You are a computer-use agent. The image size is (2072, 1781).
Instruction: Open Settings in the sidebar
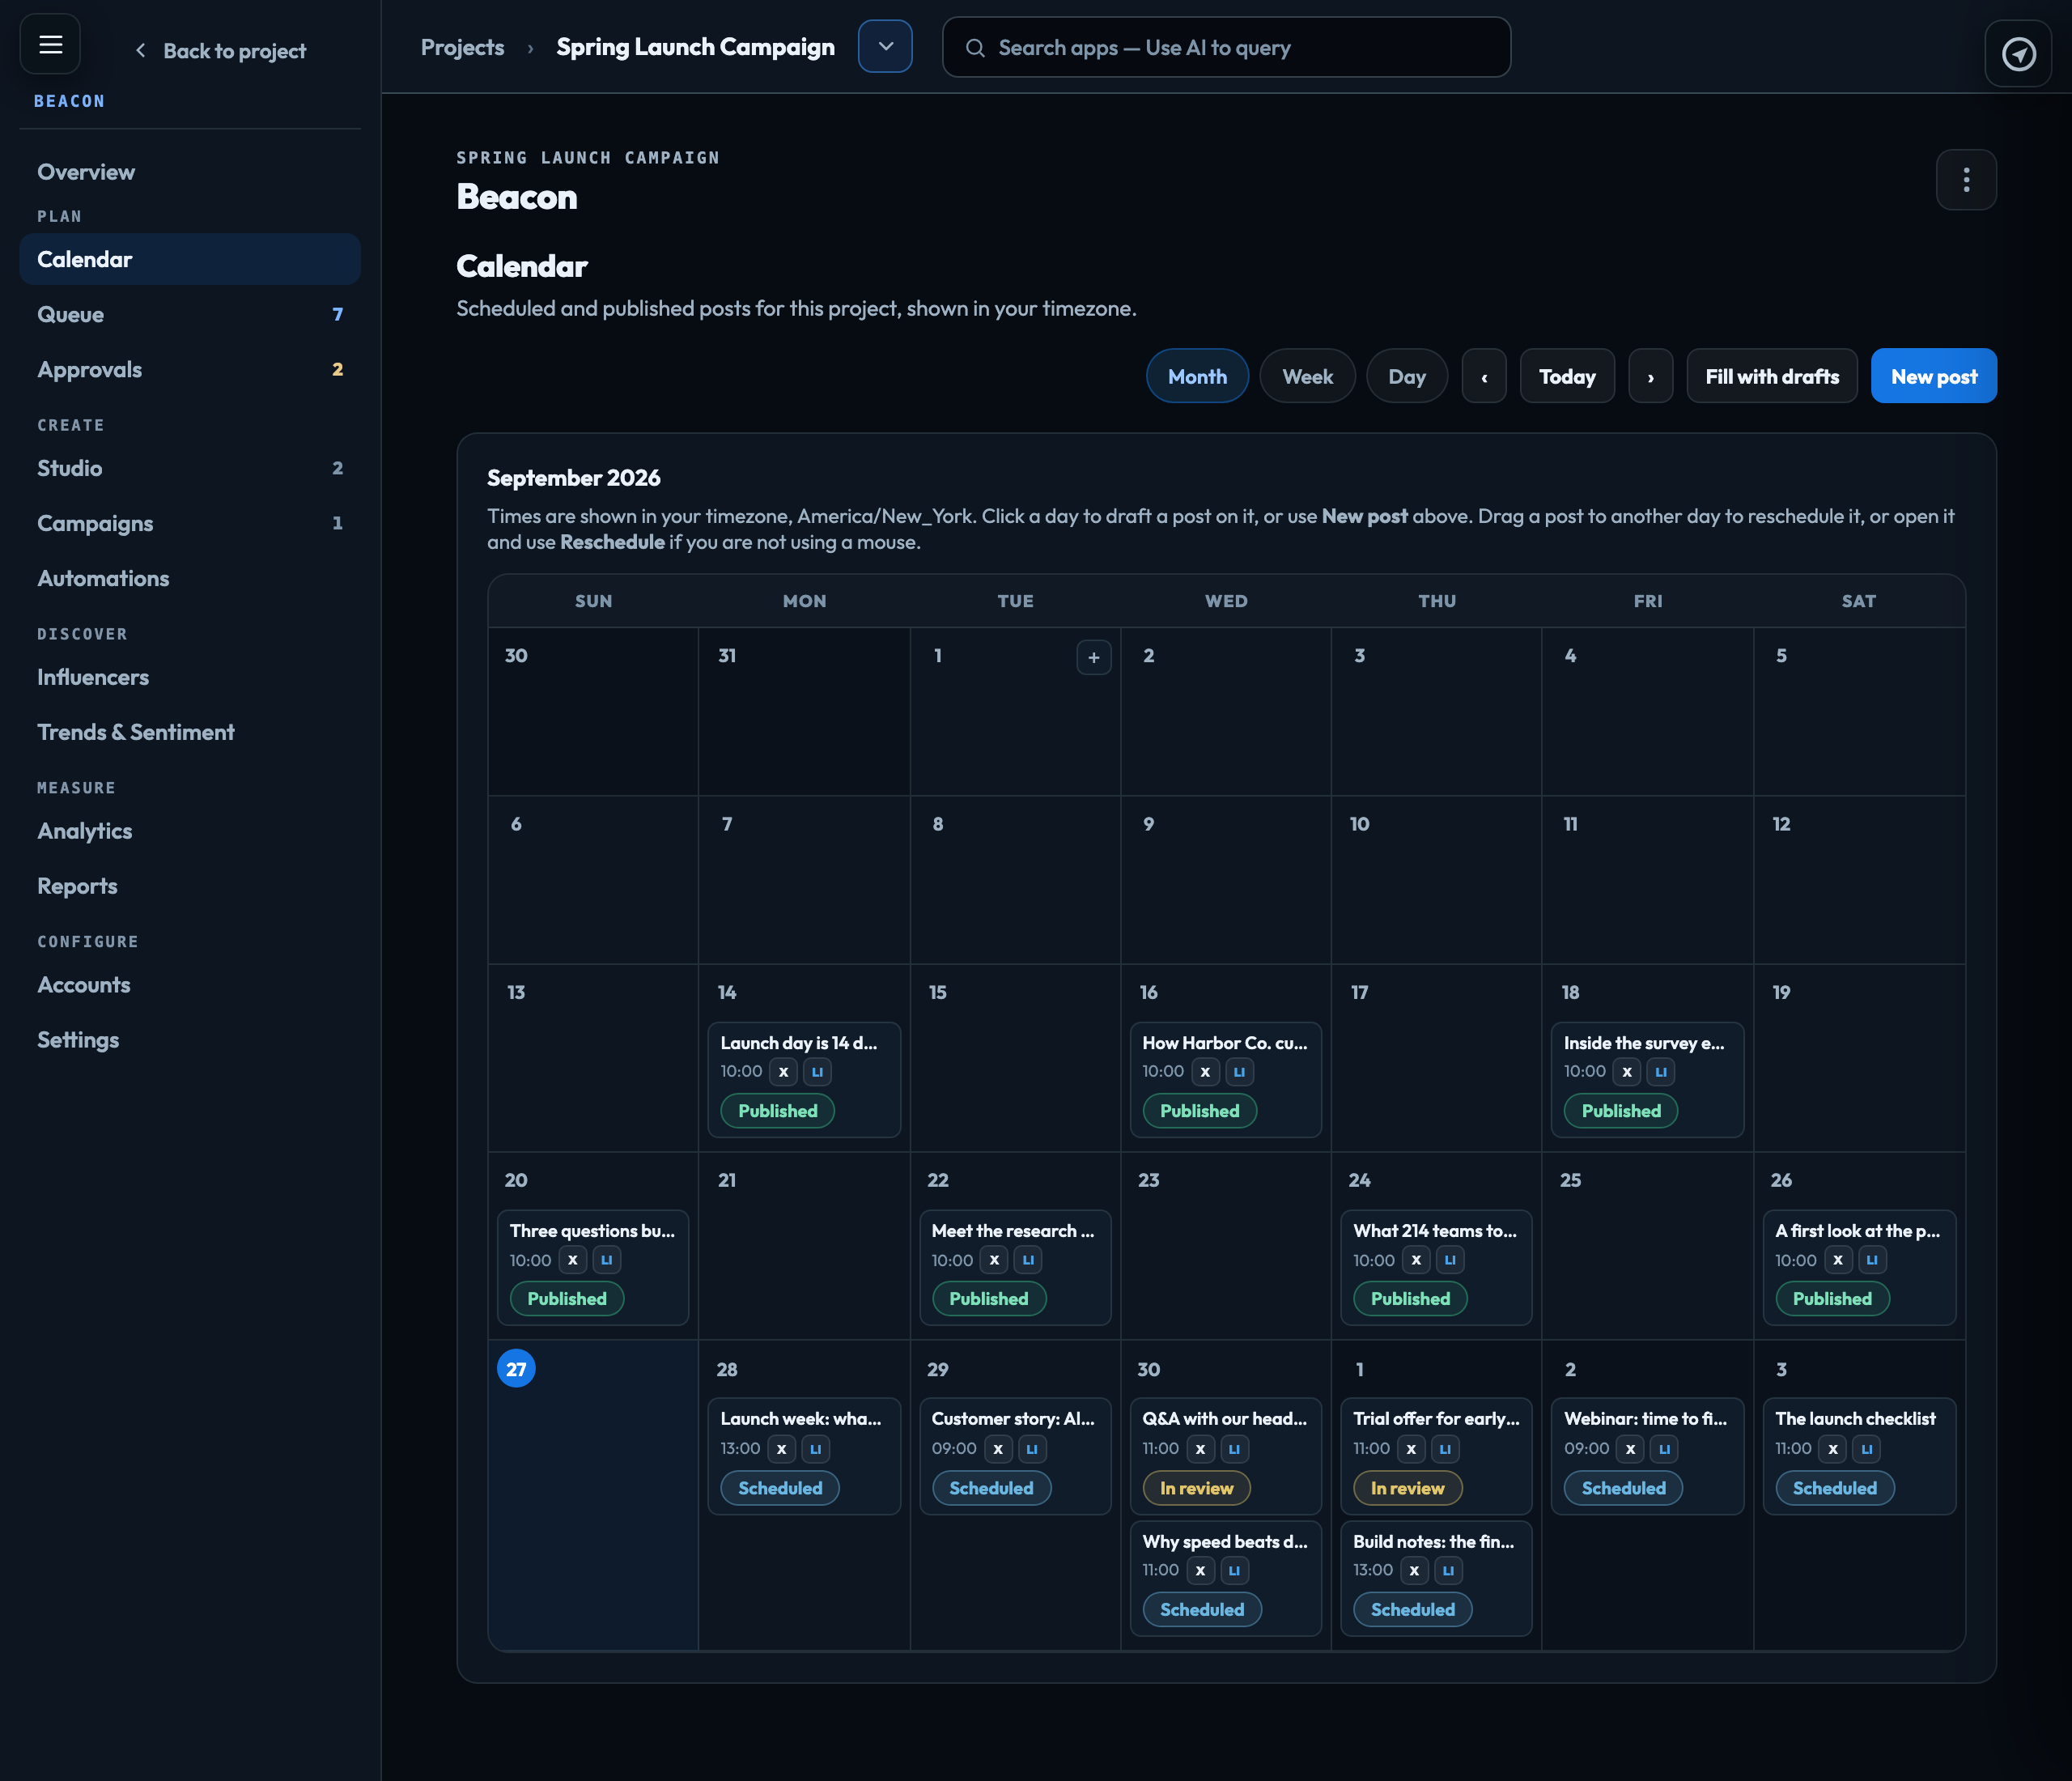(190, 1040)
